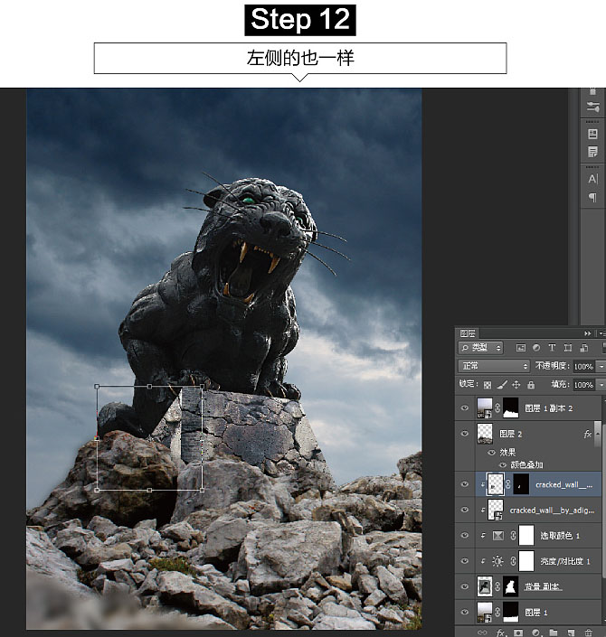Click the Notes panel icon

click(x=593, y=151)
